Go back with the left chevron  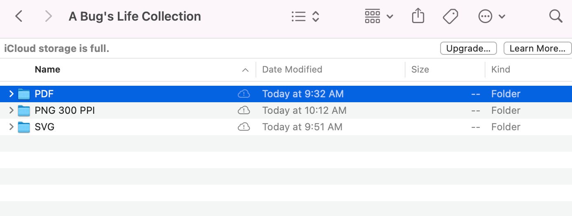19,16
